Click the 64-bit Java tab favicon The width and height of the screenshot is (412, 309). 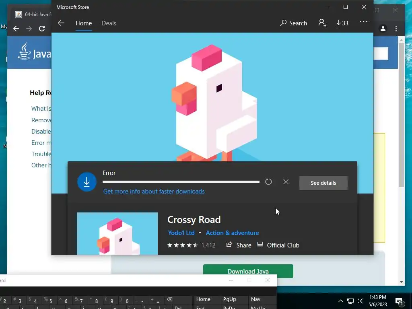[19, 14]
